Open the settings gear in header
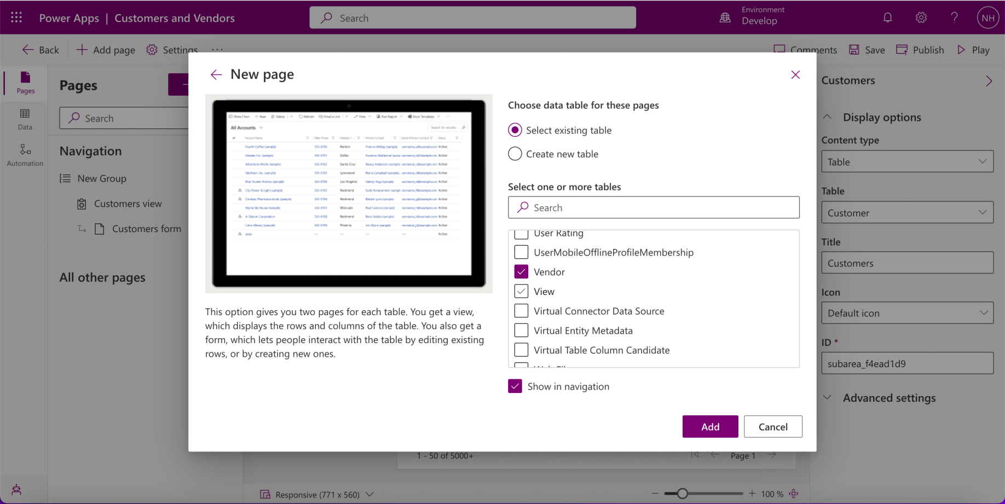Screen dimensions: 1005x504 point(921,18)
